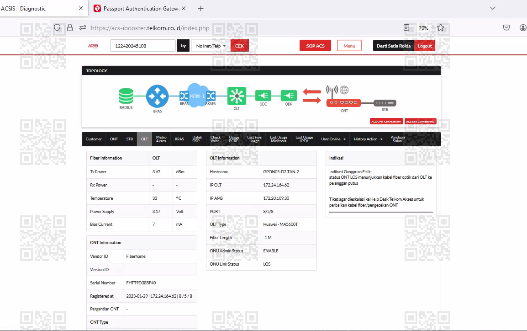527x331 pixels.
Task: Select IP OLT value 172.24.164.62
Action: coord(276,185)
